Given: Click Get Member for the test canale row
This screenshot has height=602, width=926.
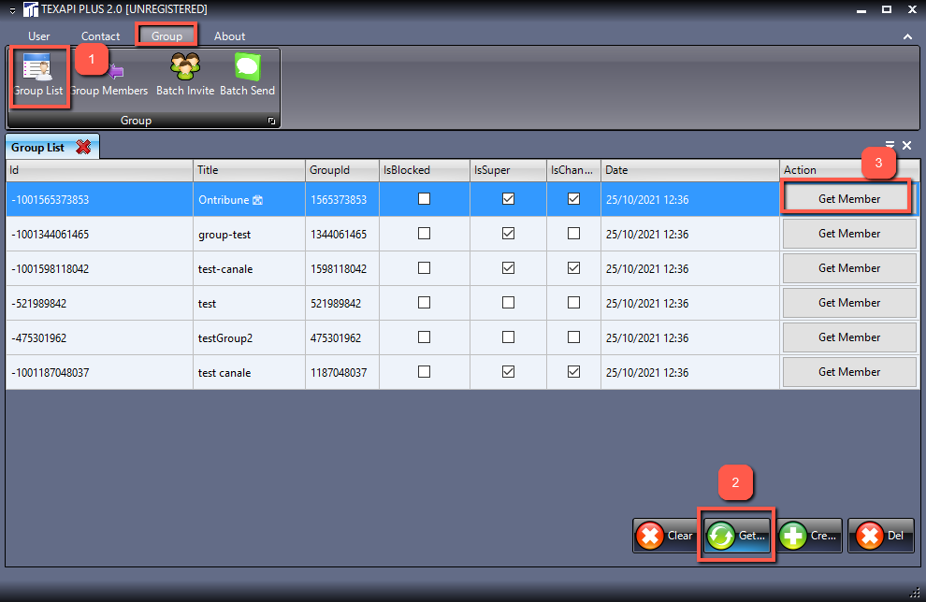Looking at the screenshot, I should click(848, 372).
